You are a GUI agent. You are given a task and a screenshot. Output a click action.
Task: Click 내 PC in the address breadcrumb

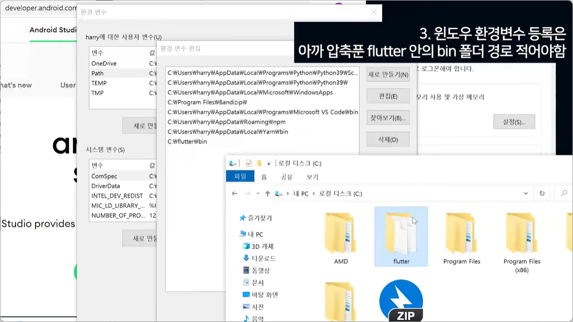pyautogui.click(x=301, y=193)
